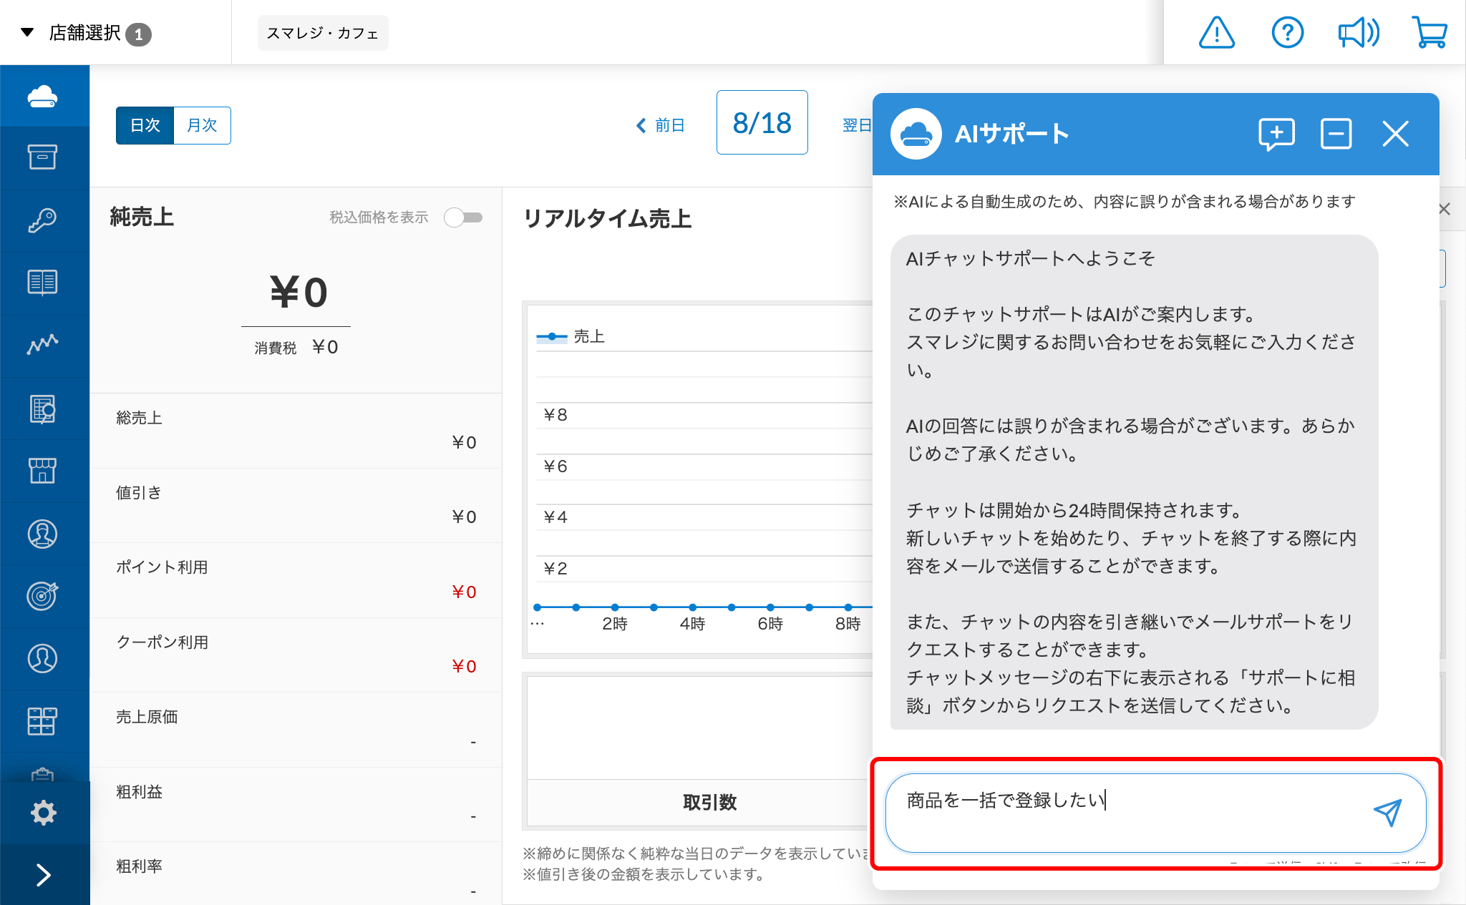Open the settings gear in sidebar
Screen dimensions: 1466x905
point(43,812)
